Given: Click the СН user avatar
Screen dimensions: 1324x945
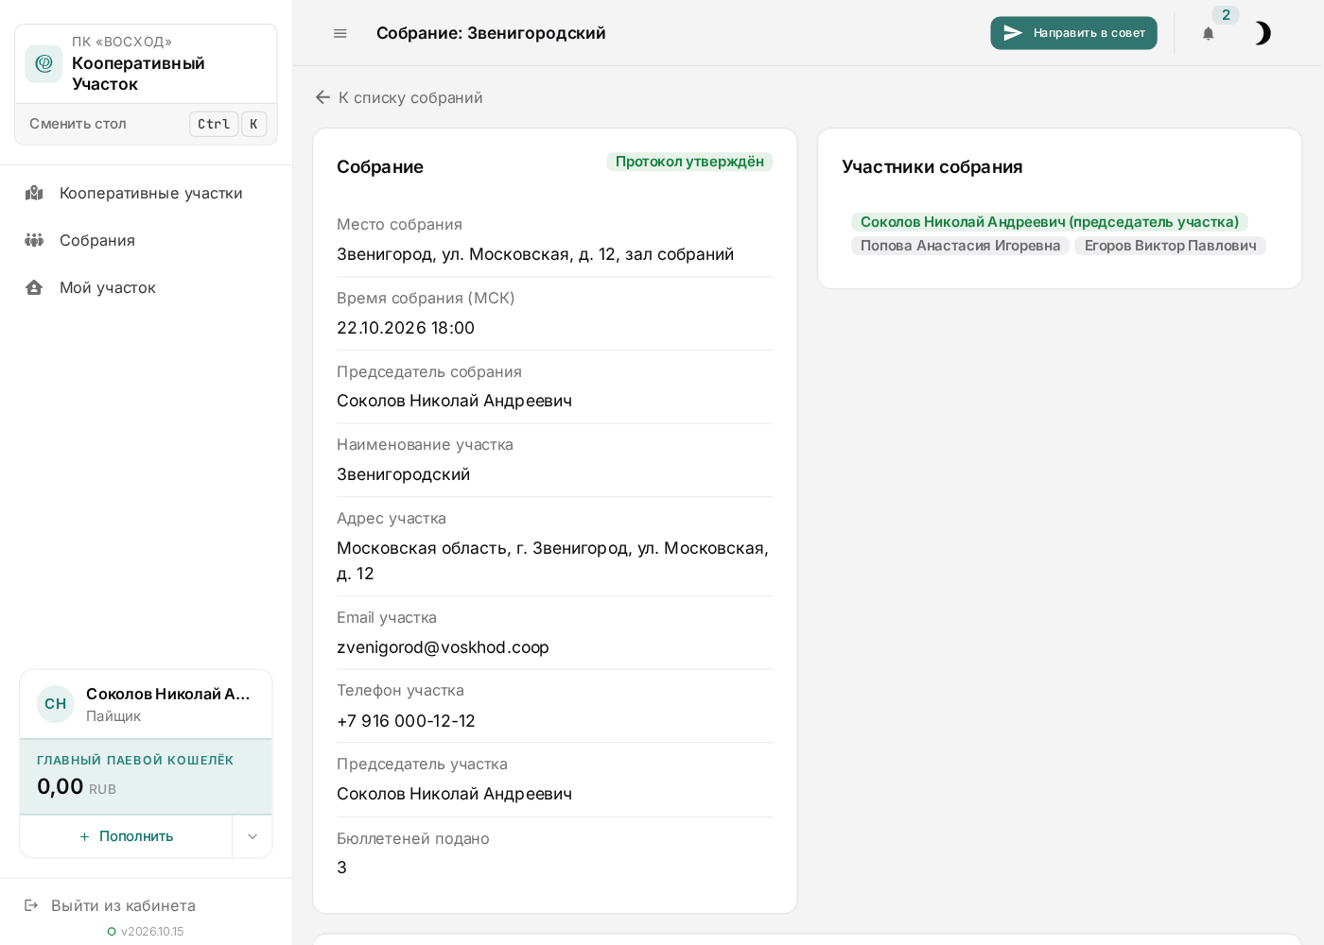Looking at the screenshot, I should pos(56,704).
